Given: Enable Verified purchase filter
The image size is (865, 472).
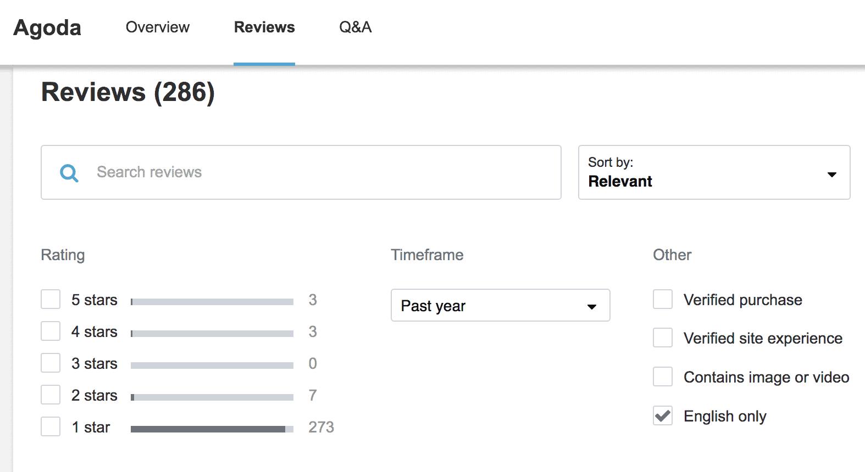Looking at the screenshot, I should point(663,300).
